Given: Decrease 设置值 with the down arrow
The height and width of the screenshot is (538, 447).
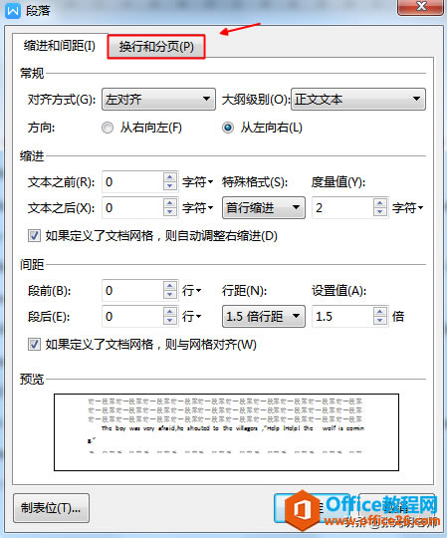Looking at the screenshot, I should [x=380, y=321].
